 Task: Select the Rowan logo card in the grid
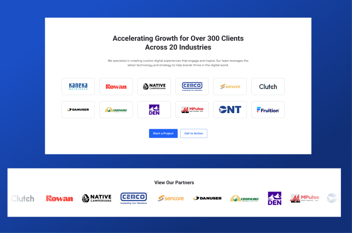pos(116,87)
